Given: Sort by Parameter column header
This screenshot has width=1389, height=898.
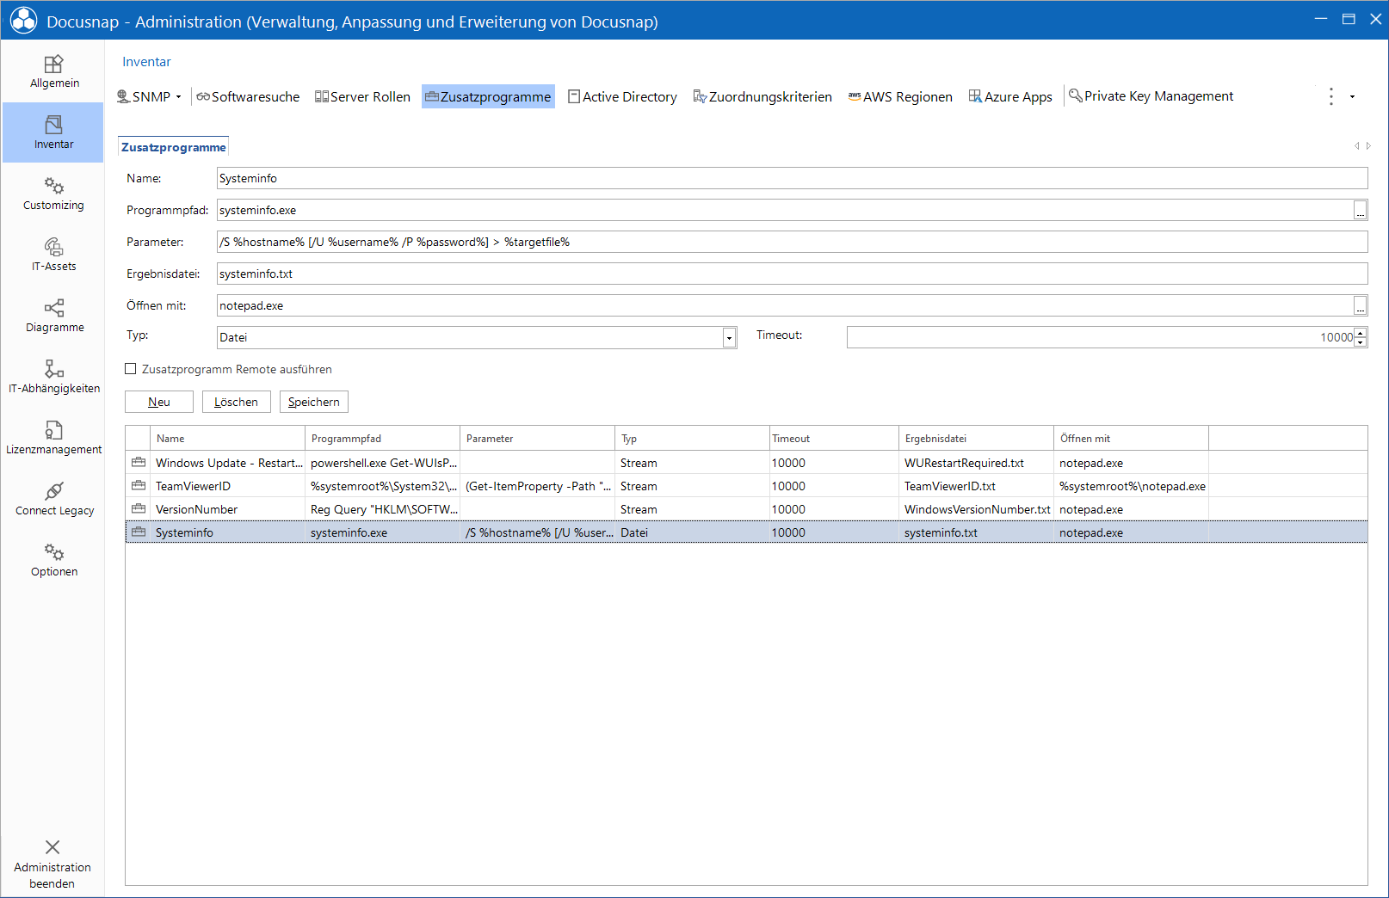Looking at the screenshot, I should 538,439.
